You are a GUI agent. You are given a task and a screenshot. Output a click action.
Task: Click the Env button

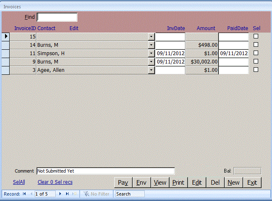(141, 183)
